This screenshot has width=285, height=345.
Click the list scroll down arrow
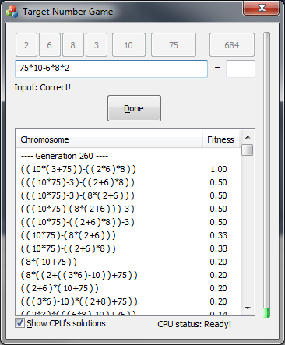coord(248,308)
